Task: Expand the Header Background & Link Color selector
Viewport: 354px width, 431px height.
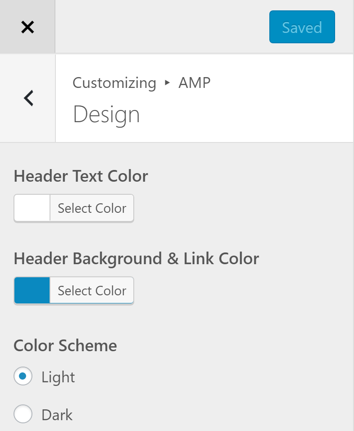Action: click(91, 290)
